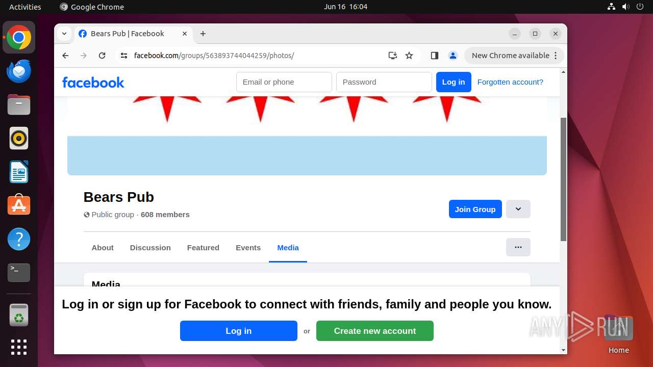Click Create new account button
Image resolution: width=653 pixels, height=367 pixels.
375,331
